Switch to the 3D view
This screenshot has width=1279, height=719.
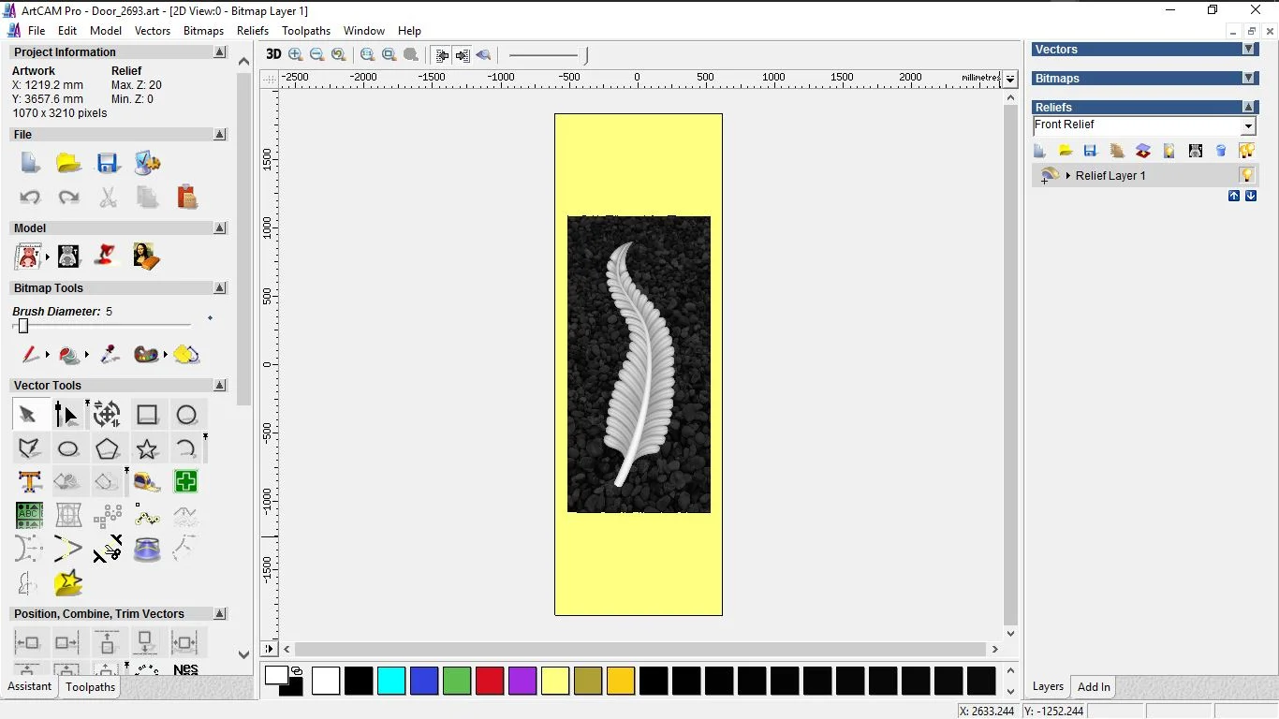(x=273, y=54)
